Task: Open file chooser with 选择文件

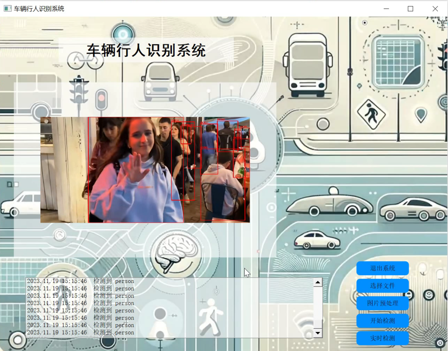Action: point(382,286)
